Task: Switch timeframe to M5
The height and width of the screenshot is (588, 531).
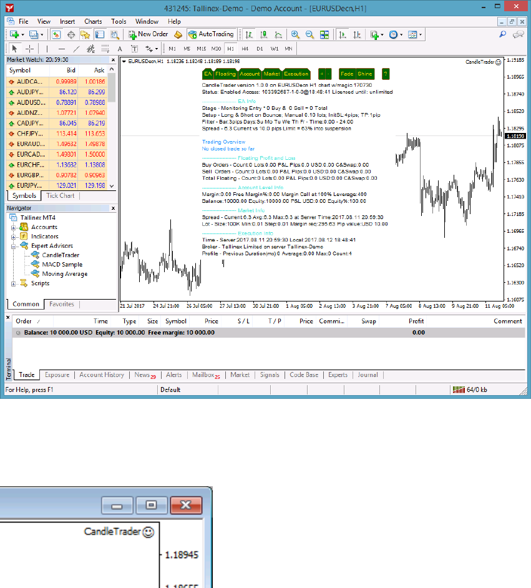Action: pyautogui.click(x=187, y=49)
